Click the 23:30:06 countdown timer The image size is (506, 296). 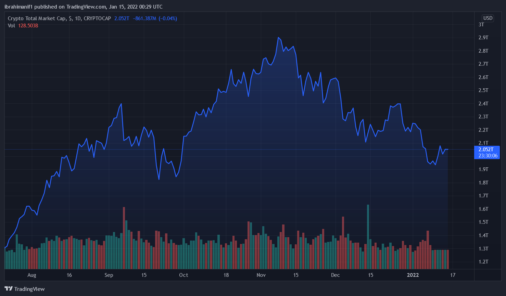point(488,156)
